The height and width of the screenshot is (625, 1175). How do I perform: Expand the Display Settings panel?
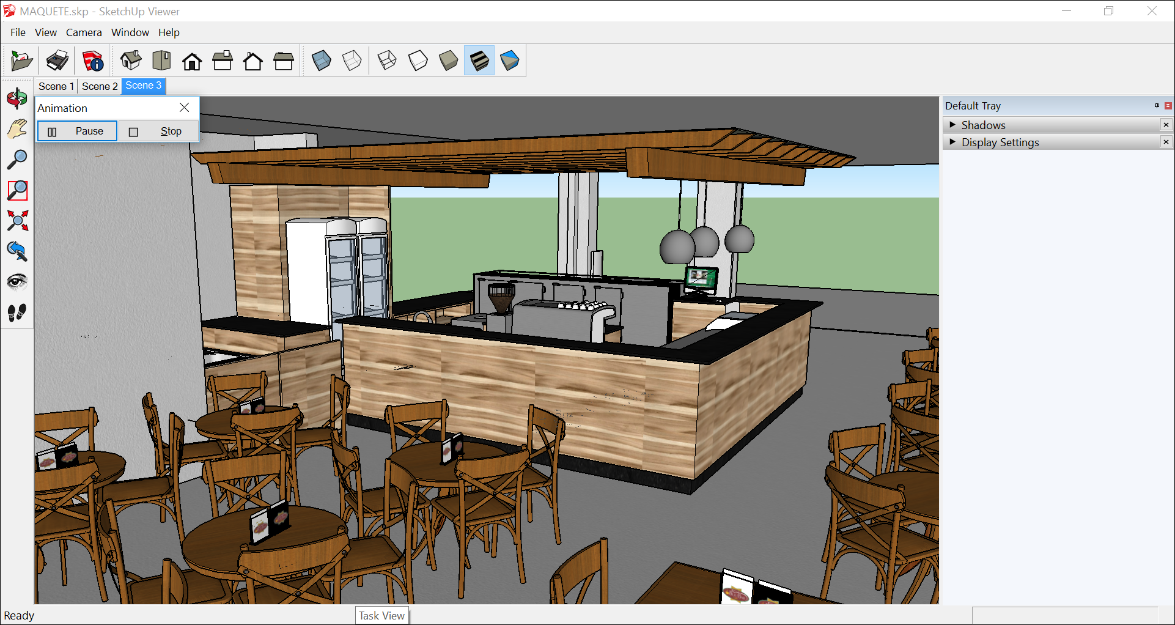click(x=1000, y=142)
